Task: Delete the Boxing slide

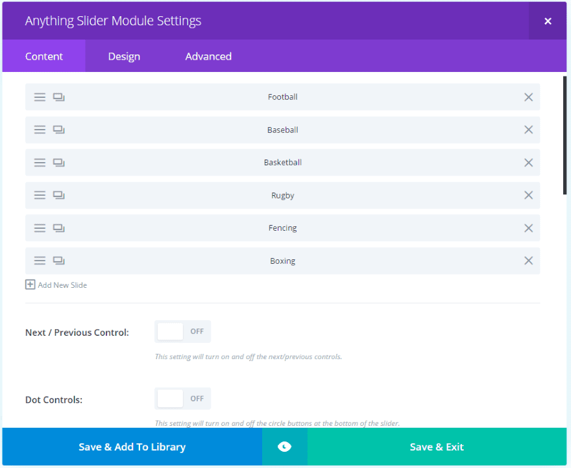Action: (528, 261)
